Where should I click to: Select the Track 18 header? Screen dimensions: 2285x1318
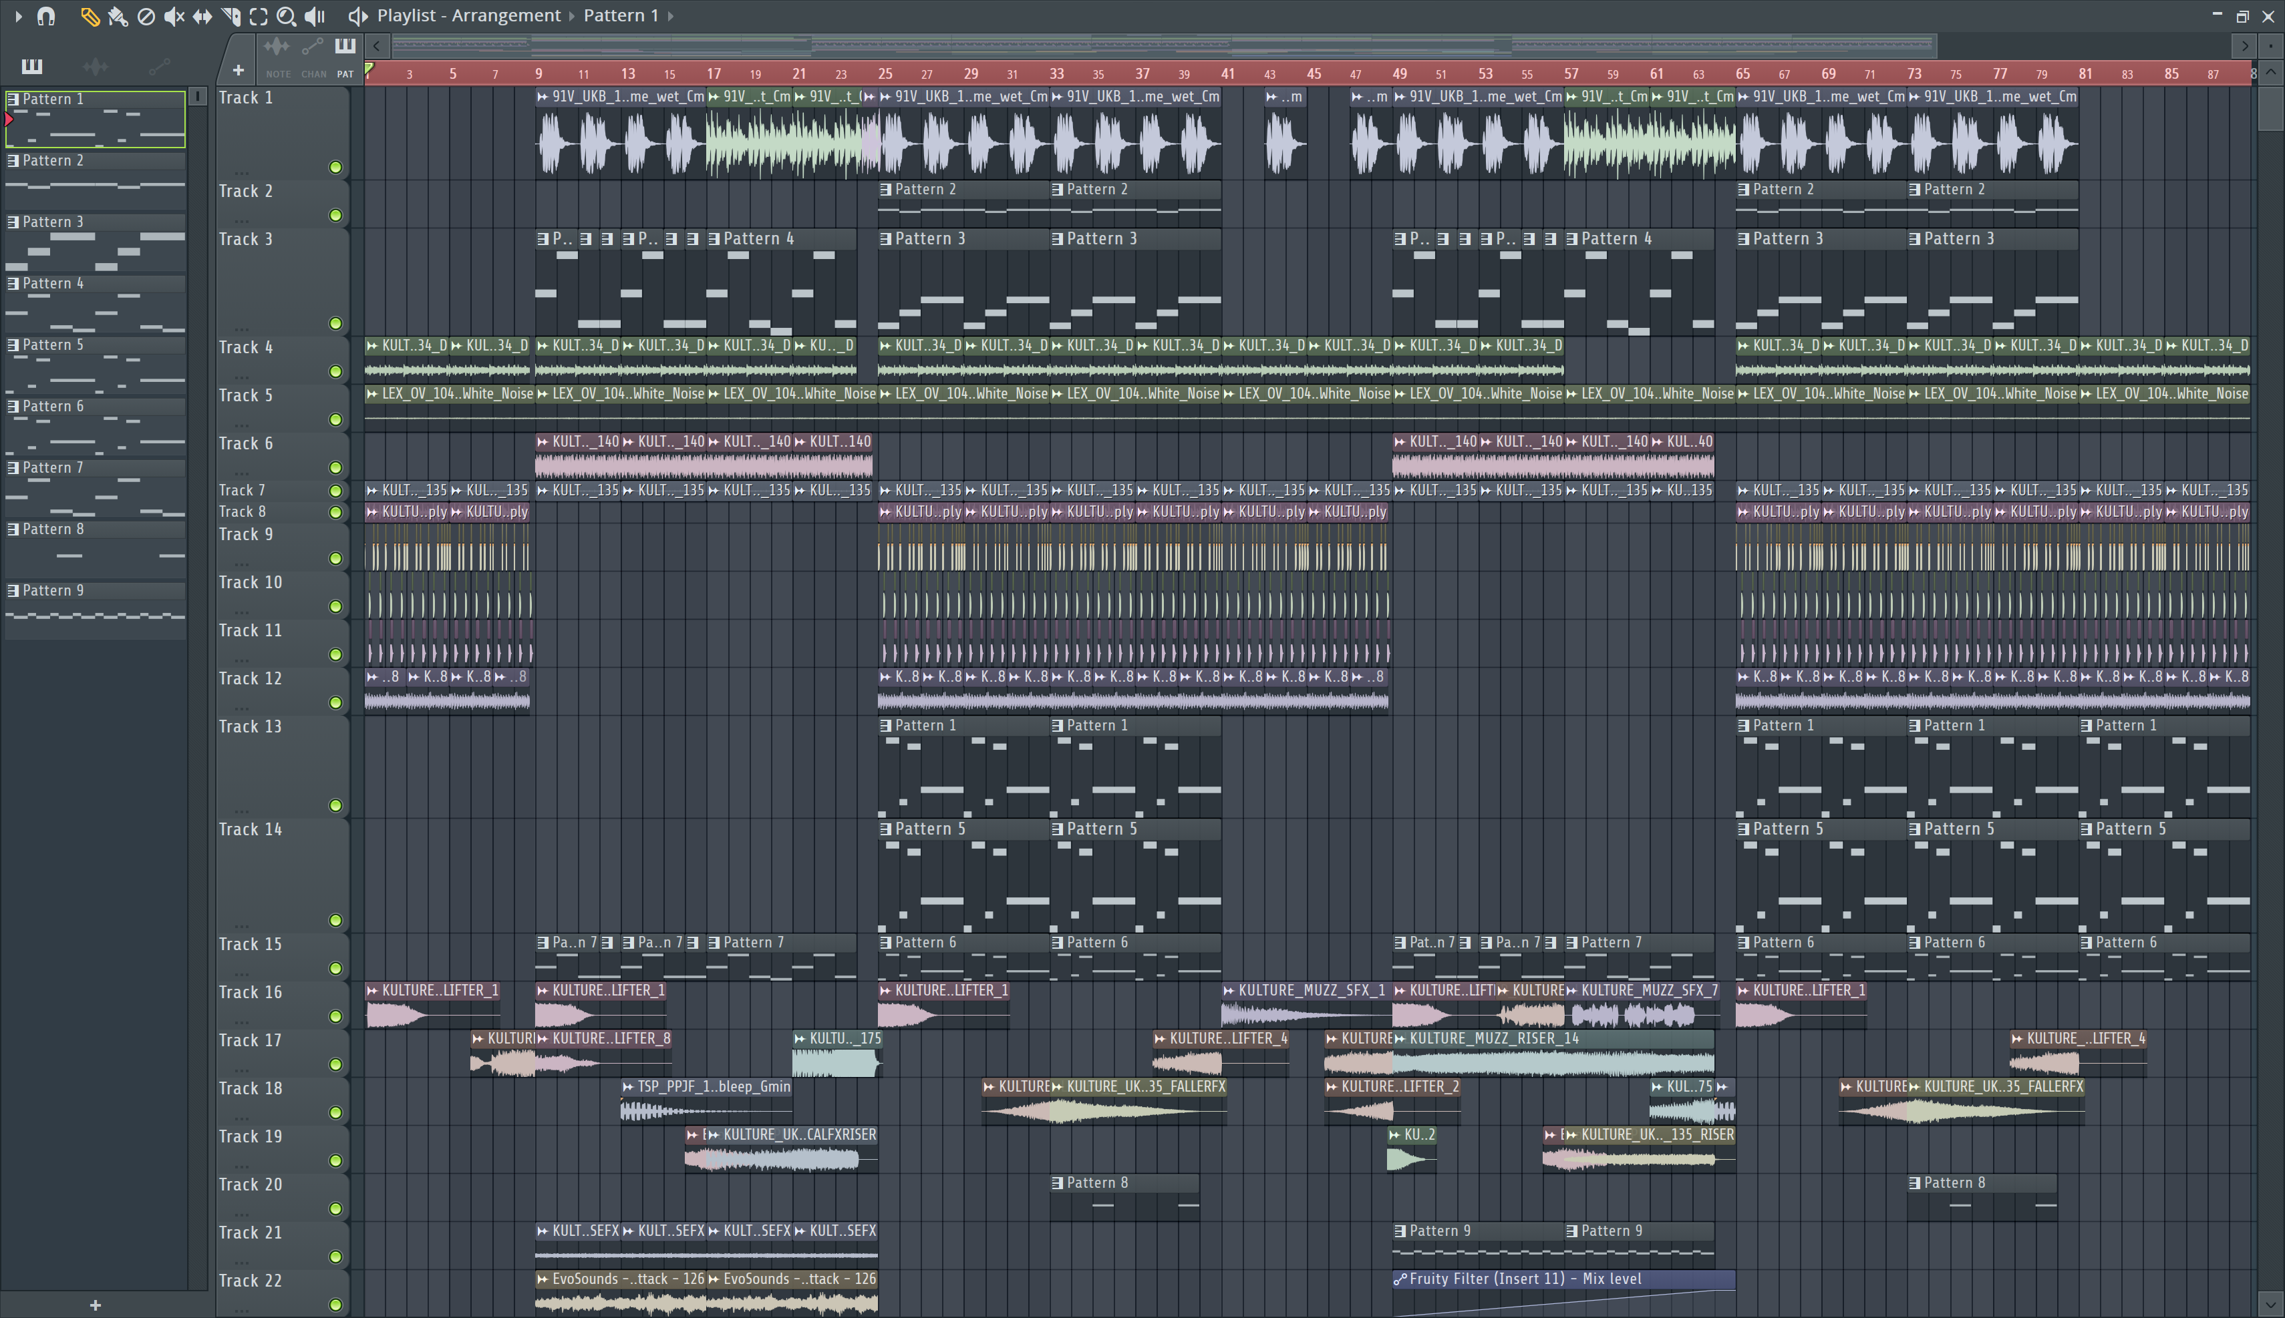point(282,1100)
